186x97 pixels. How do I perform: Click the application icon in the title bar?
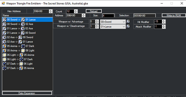3,3
